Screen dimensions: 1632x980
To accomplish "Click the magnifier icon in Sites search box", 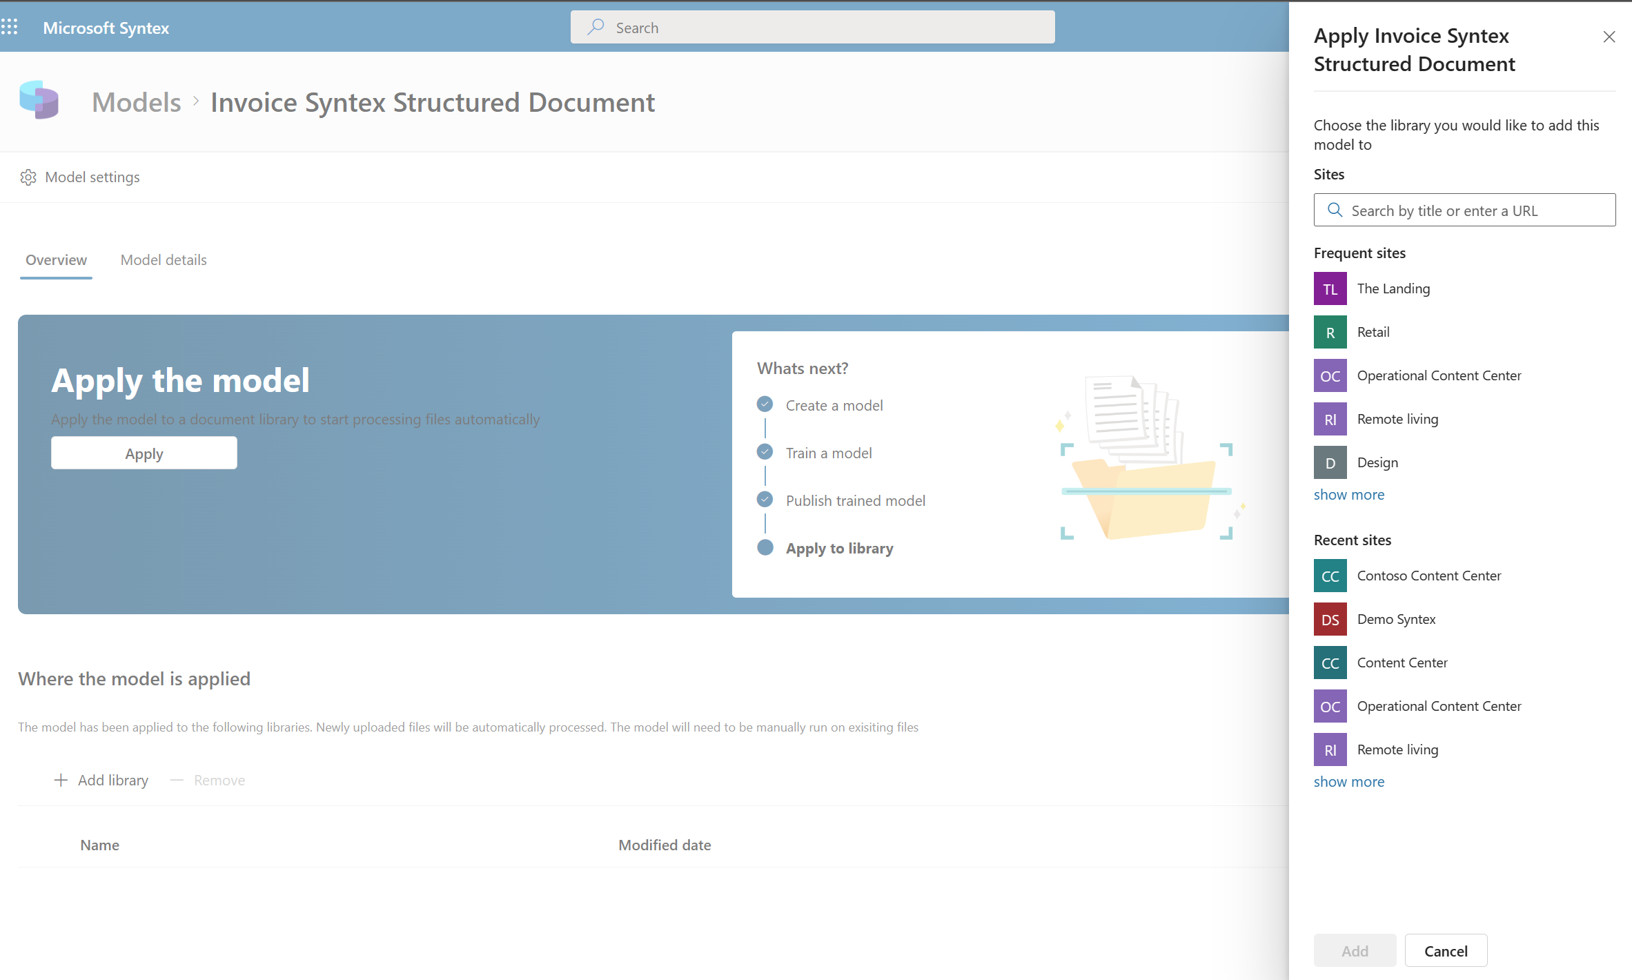I will [1335, 210].
